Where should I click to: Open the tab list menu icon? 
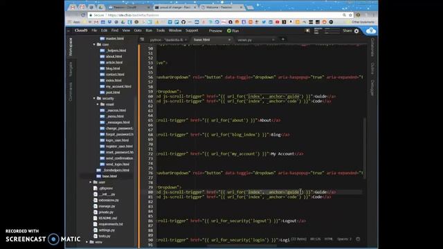[142, 39]
